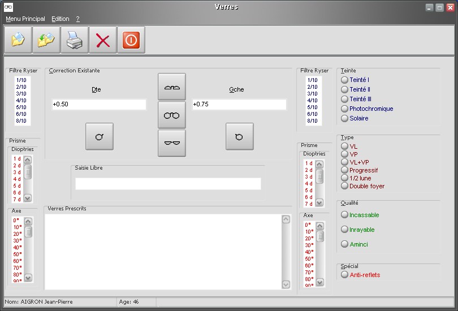Select 30° in left Axe list
Image resolution: width=458 pixels, height=311 pixels.
click(x=18, y=241)
